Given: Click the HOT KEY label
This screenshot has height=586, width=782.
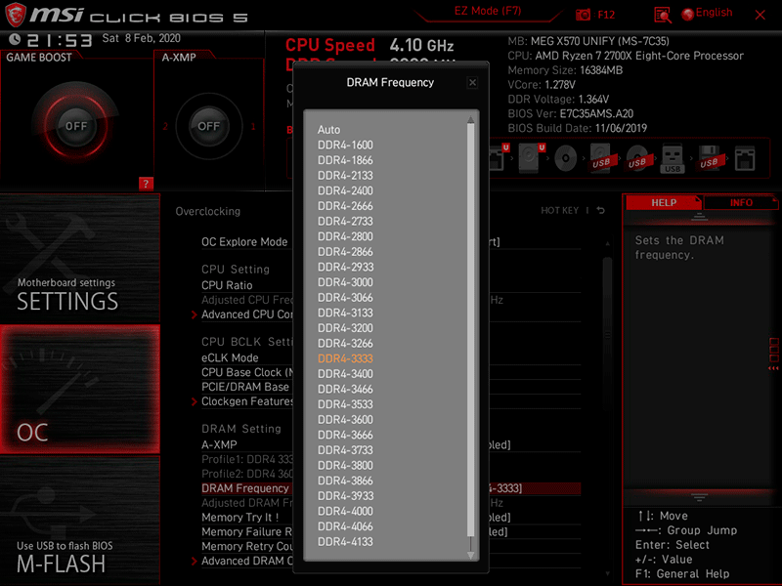Looking at the screenshot, I should click(x=559, y=210).
